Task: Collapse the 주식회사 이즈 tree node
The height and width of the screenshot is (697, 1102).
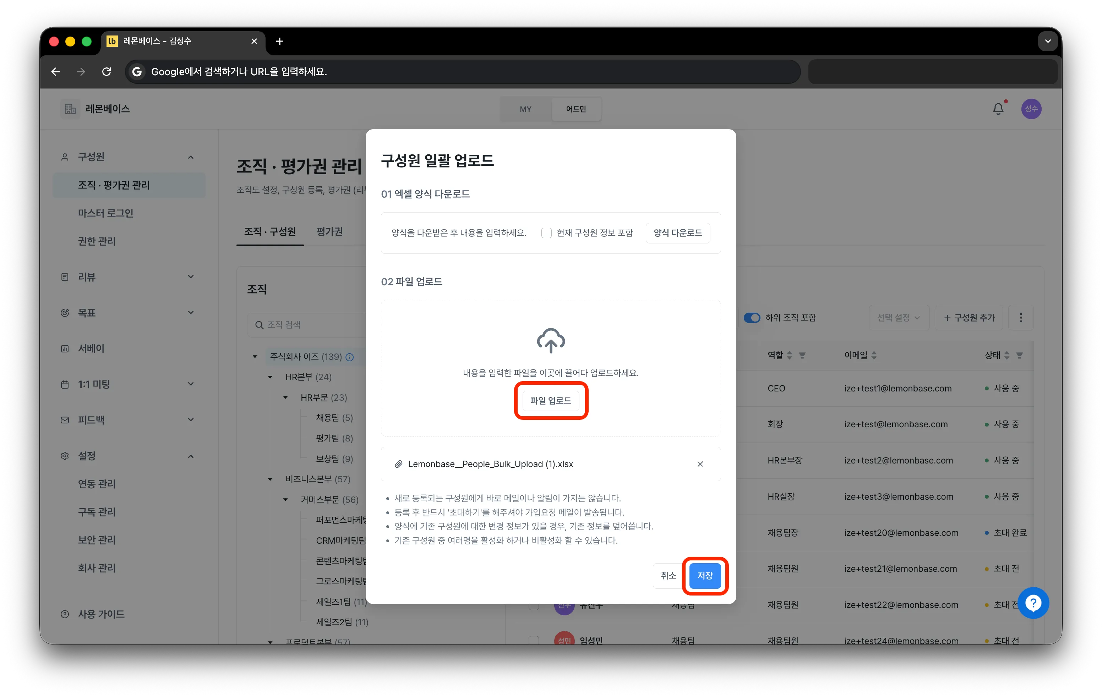Action: click(x=255, y=357)
